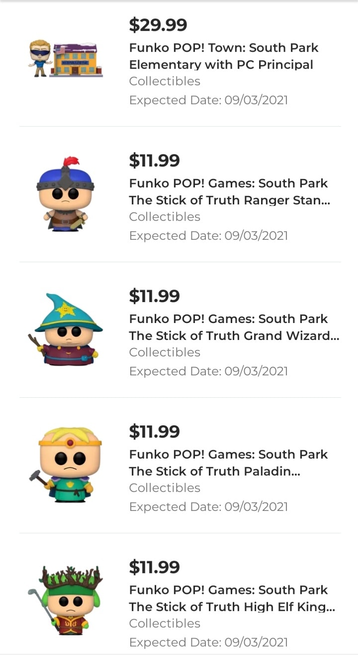
Task: Tap Collectibles under the PC Principal item
Action: pos(165,81)
